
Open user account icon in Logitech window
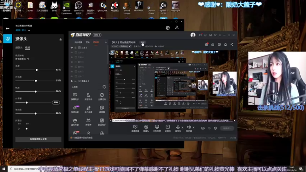[177, 28]
